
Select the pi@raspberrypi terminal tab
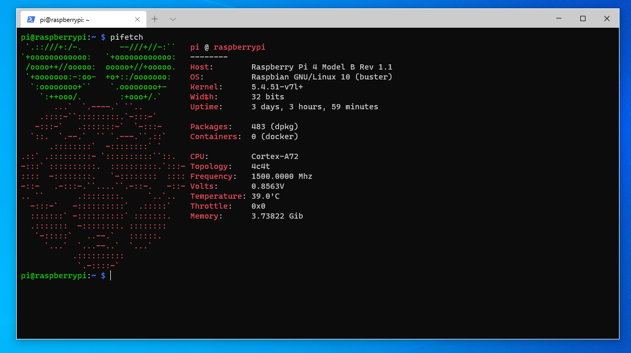83,19
